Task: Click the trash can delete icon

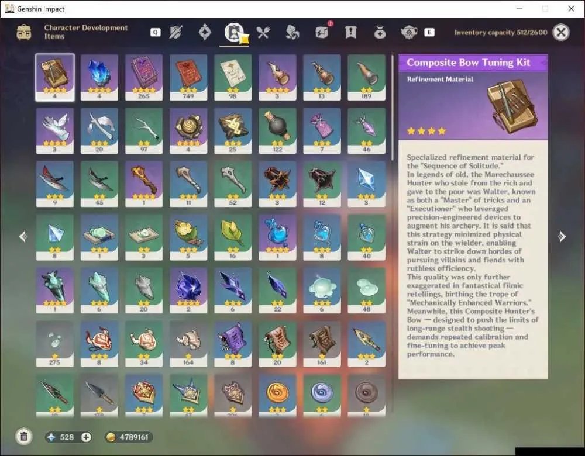Action: click(24, 437)
